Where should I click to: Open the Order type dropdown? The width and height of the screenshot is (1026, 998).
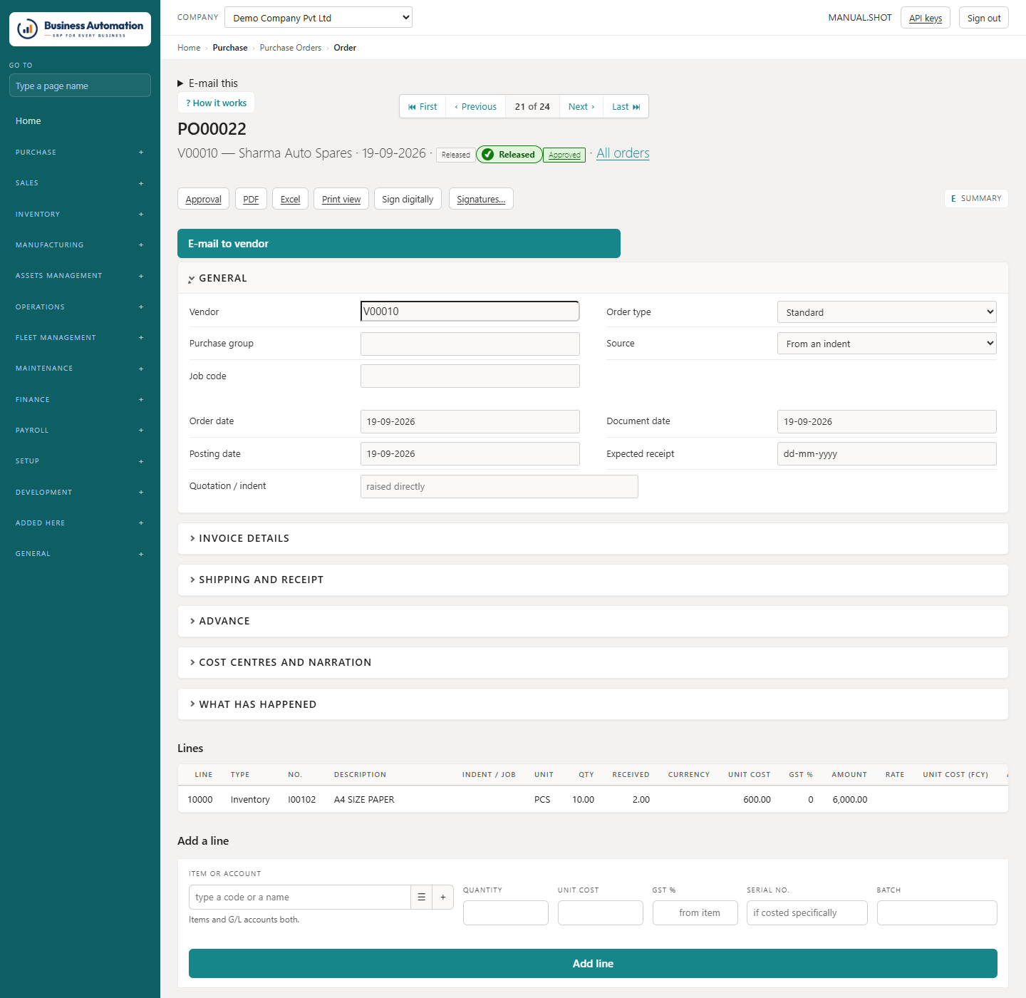click(887, 312)
